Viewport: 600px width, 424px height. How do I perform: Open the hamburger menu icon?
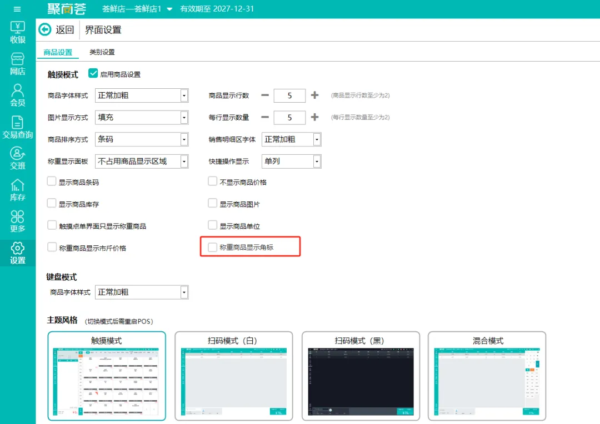point(17,9)
